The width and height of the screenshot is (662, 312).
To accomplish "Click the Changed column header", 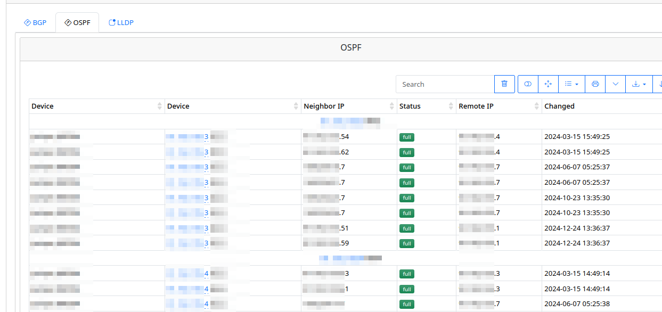I will click(x=559, y=106).
